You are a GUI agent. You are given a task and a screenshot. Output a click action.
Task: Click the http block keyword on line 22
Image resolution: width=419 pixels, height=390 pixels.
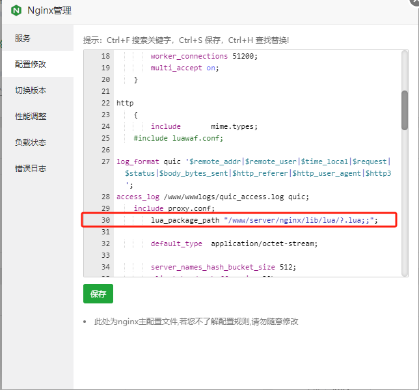125,104
